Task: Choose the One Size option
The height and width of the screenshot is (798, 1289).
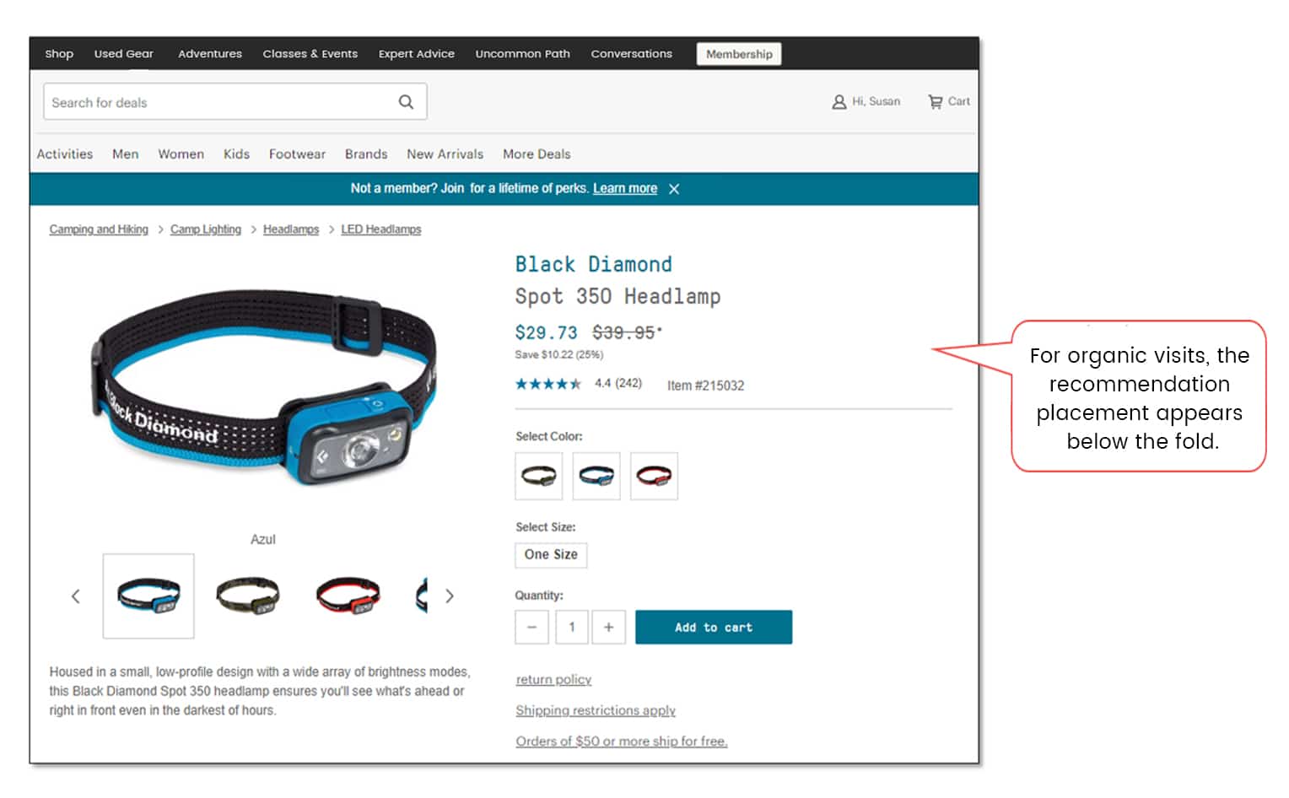Action: tap(551, 555)
